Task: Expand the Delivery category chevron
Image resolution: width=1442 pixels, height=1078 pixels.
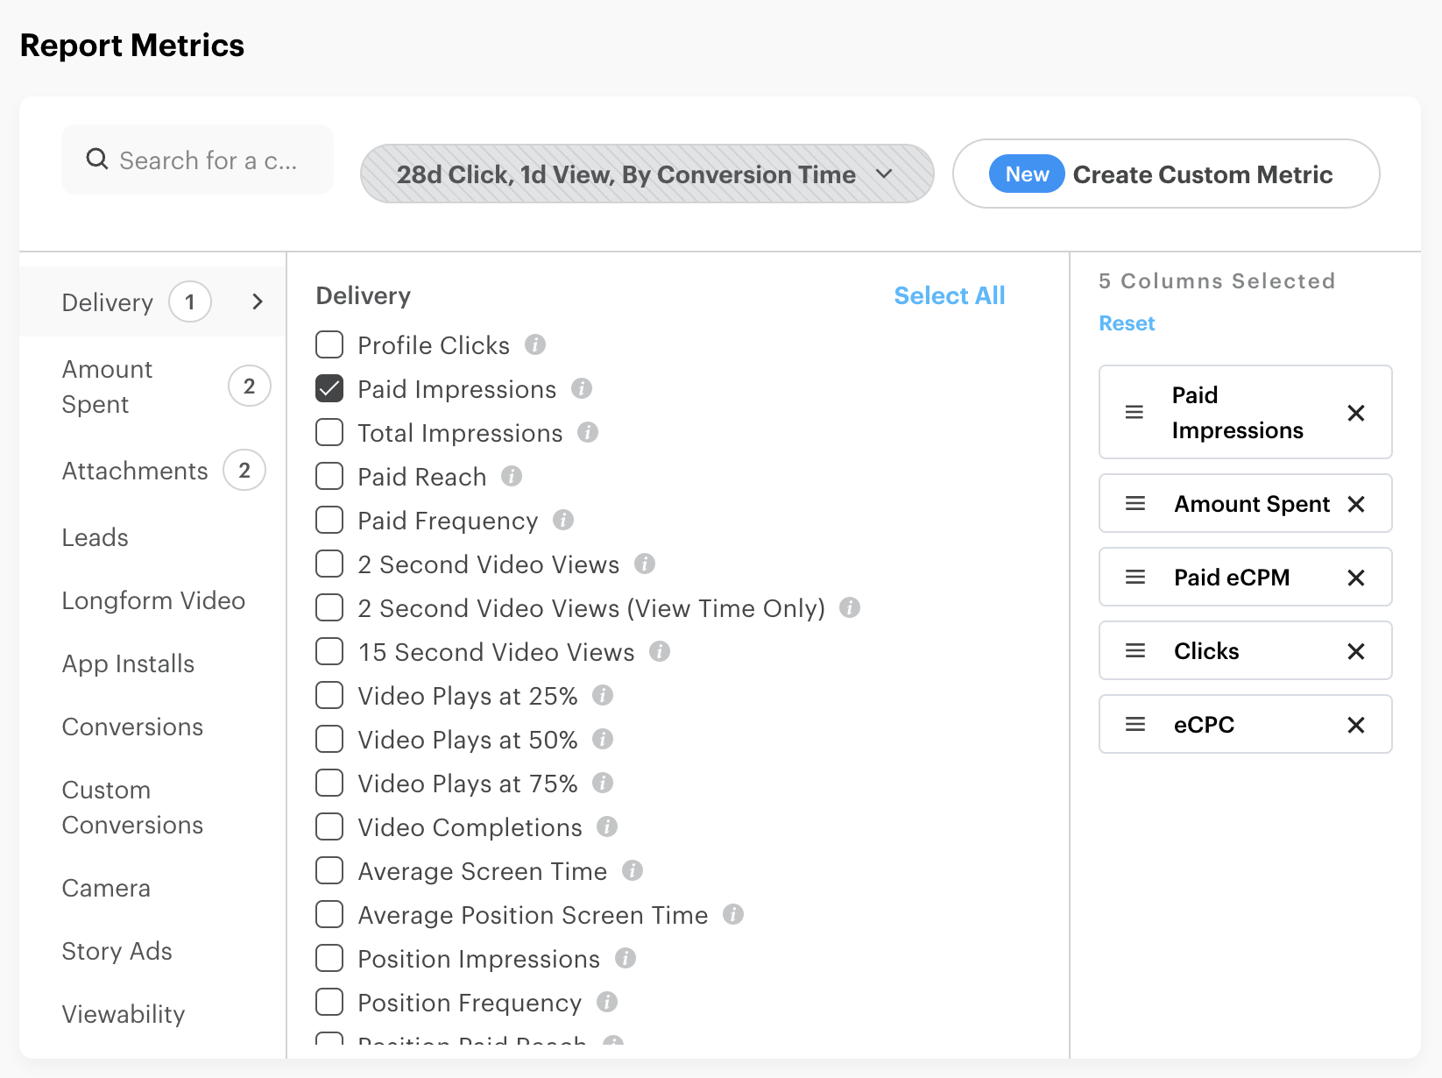Action: (x=257, y=301)
